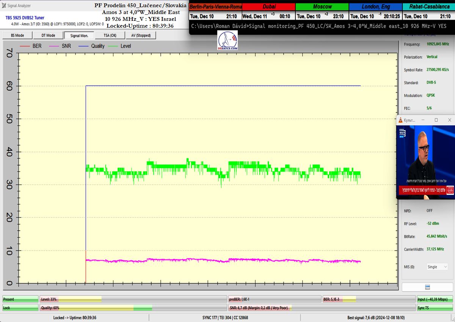Click the VLC video preview thumbnail
The width and height of the screenshot is (455, 322).
click(x=425, y=162)
